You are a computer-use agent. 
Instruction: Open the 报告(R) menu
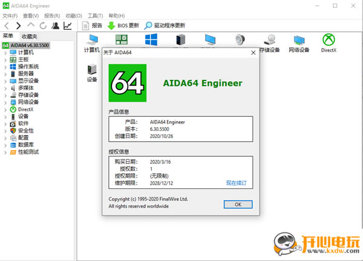click(x=52, y=16)
